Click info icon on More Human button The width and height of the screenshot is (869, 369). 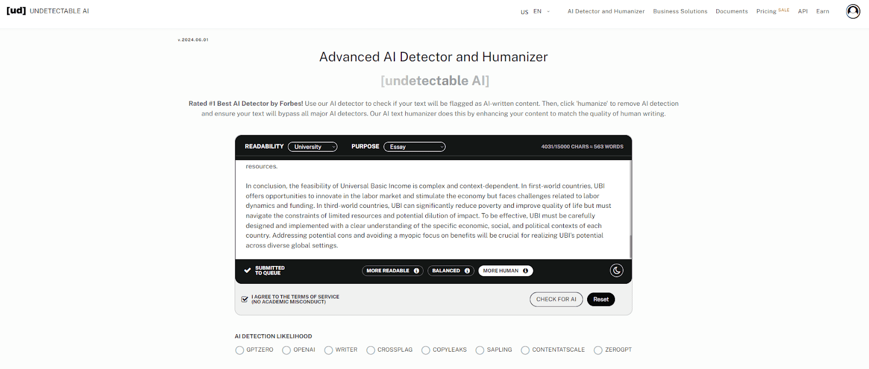pyautogui.click(x=525, y=271)
